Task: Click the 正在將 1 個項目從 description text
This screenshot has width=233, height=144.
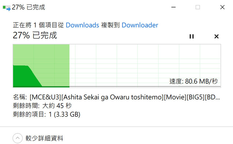Action: click(38, 25)
